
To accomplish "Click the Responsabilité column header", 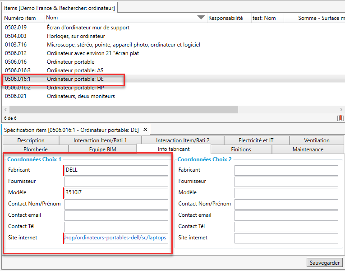I will point(225,18).
